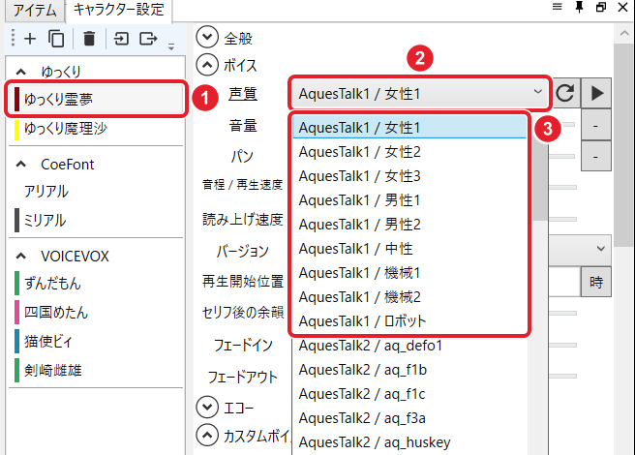Click the minus button beside パン

click(596, 156)
